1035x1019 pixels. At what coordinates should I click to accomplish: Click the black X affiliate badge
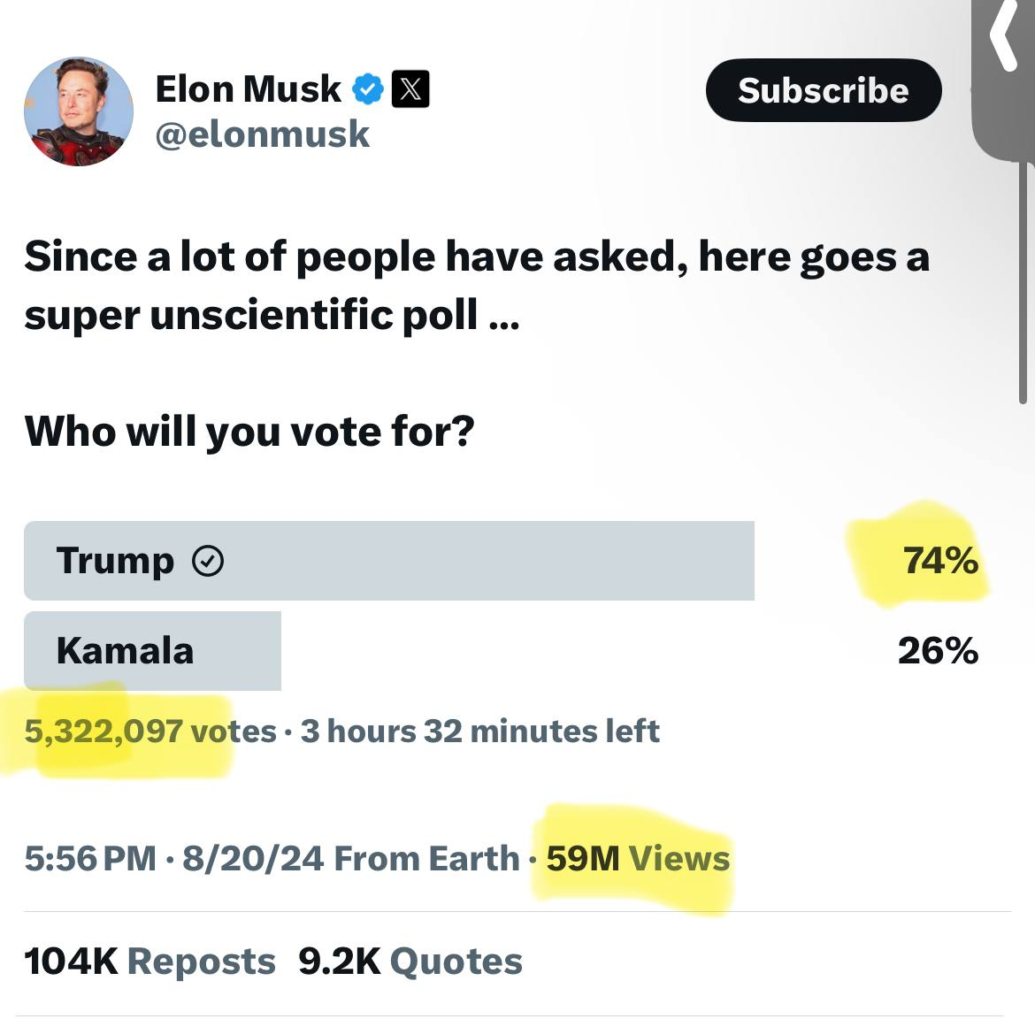(410, 89)
